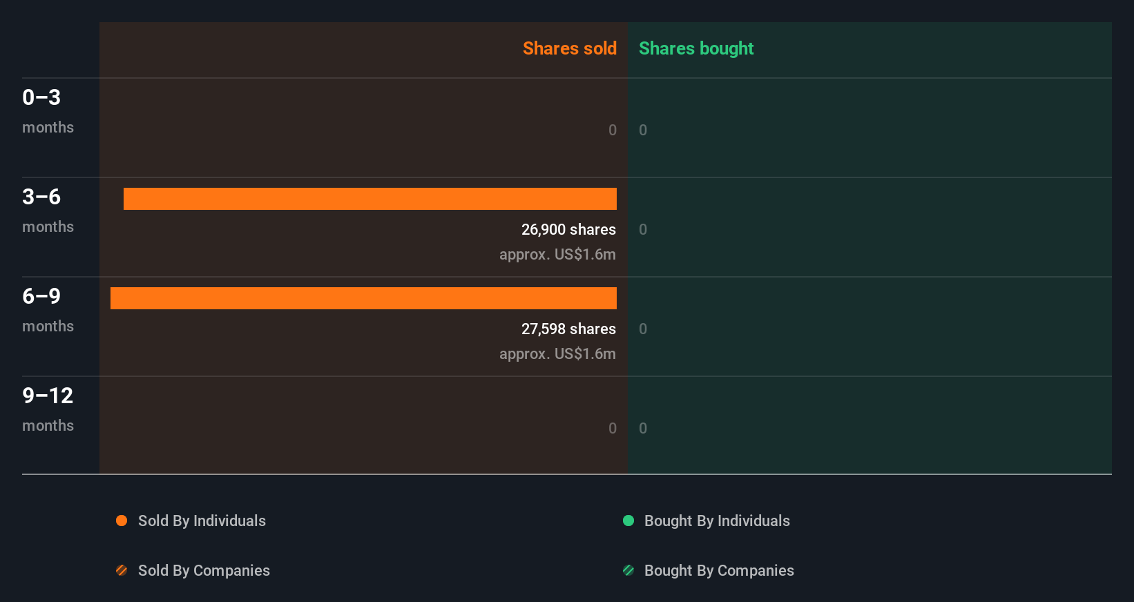The height and width of the screenshot is (602, 1134).
Task: Click the shares bought 0 in 6–9 months row
Action: pyautogui.click(x=643, y=329)
